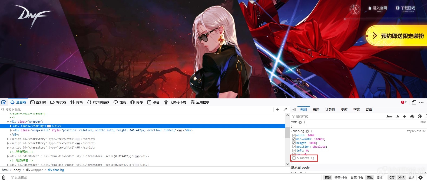Select the body breadcrumb

17,170
